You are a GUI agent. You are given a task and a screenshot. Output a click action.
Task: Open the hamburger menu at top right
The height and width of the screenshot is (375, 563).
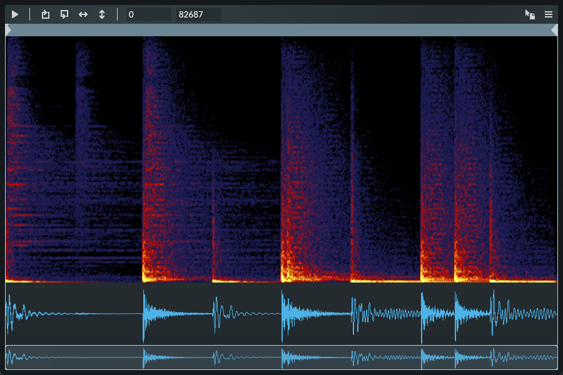click(549, 14)
